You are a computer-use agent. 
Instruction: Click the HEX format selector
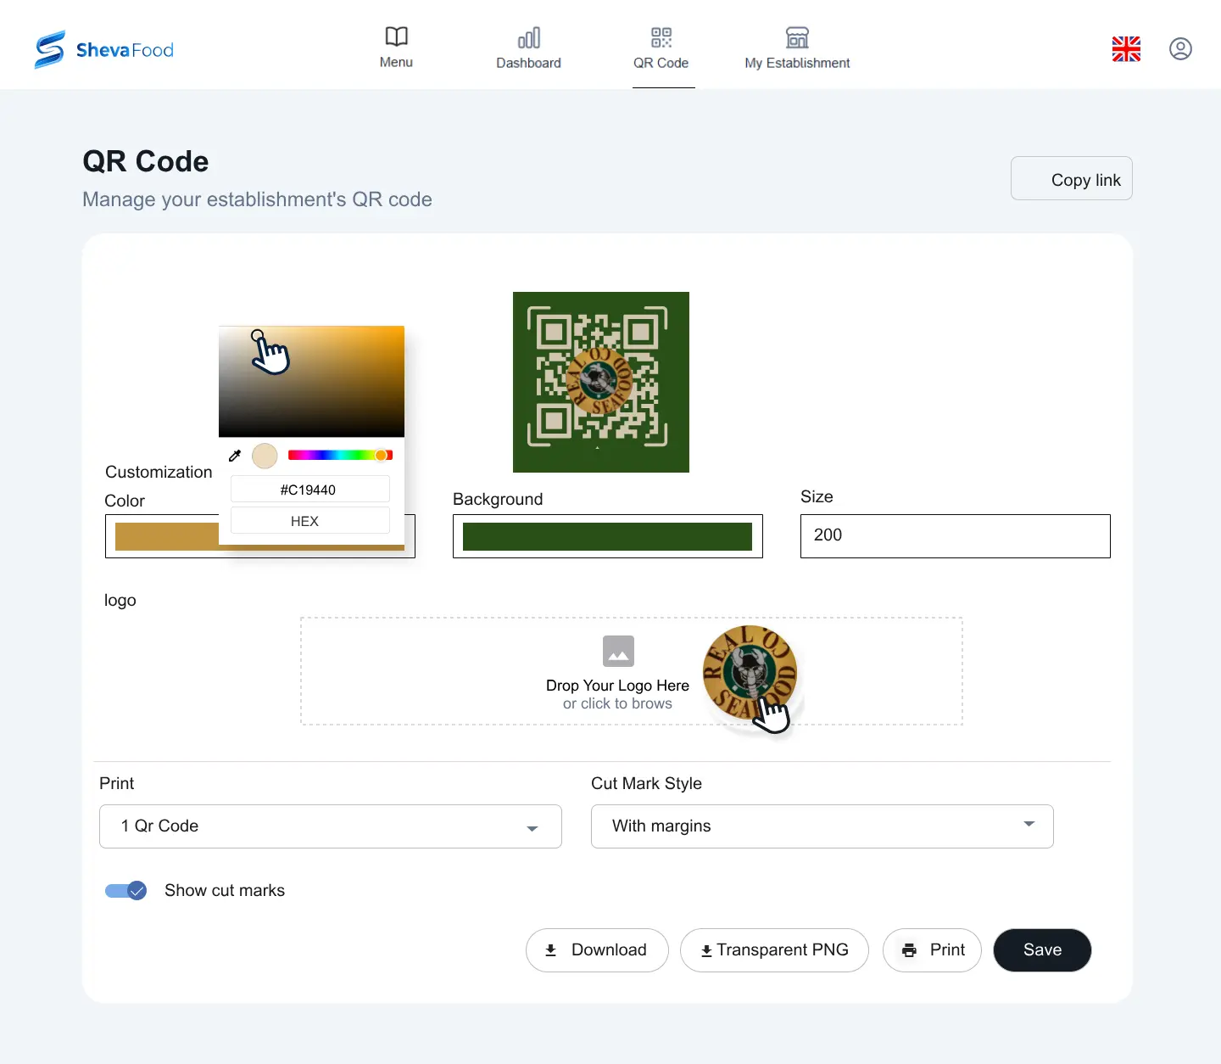pos(309,520)
